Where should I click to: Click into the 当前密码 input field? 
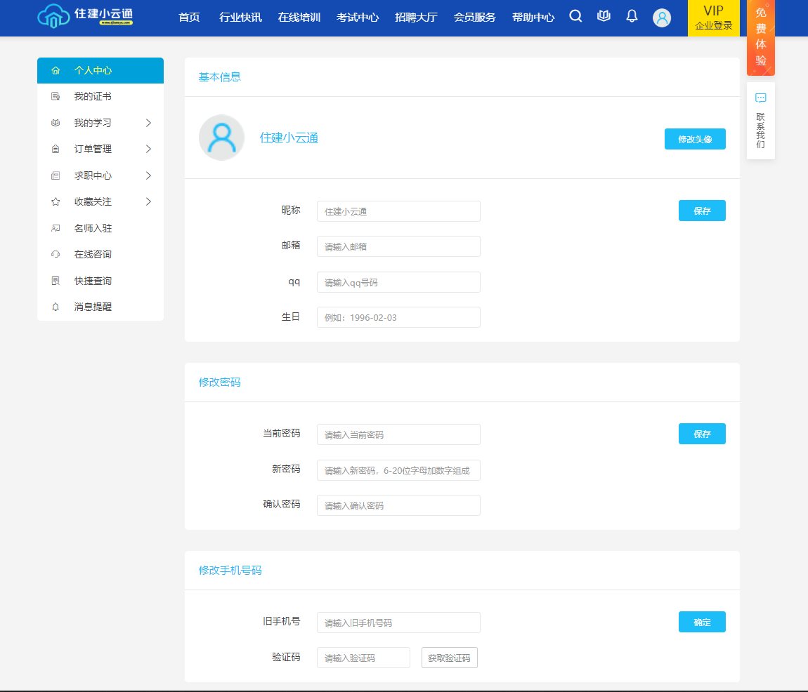398,434
